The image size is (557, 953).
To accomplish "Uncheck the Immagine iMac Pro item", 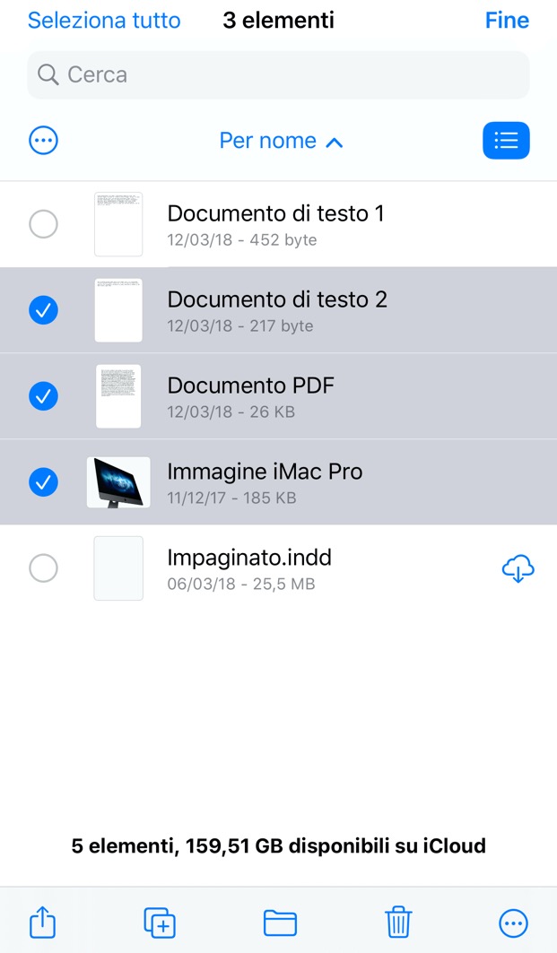I will (43, 482).
